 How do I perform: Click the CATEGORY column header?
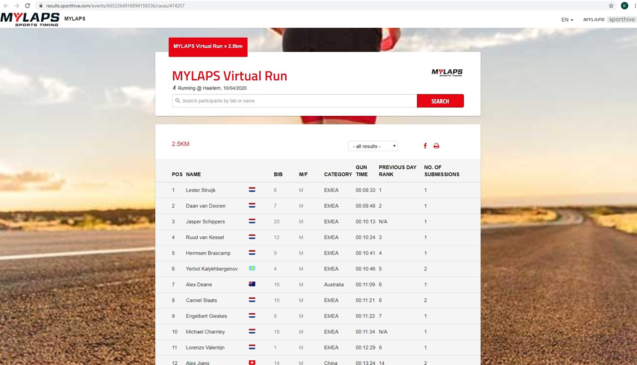click(x=338, y=175)
